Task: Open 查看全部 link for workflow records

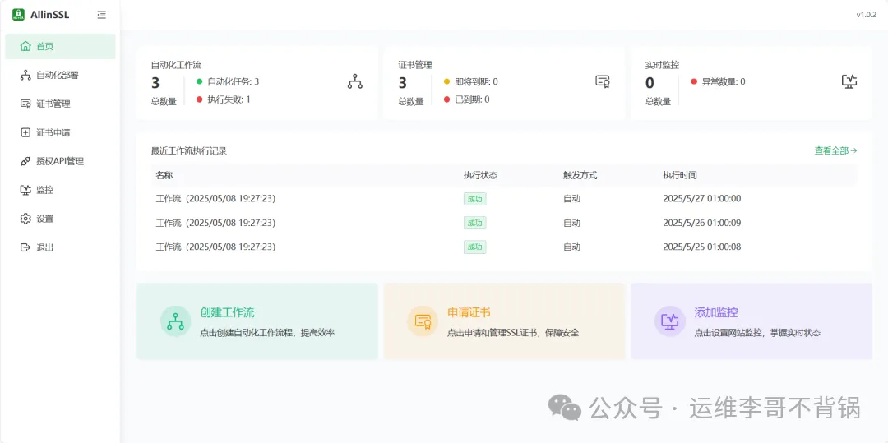Action: click(x=835, y=150)
